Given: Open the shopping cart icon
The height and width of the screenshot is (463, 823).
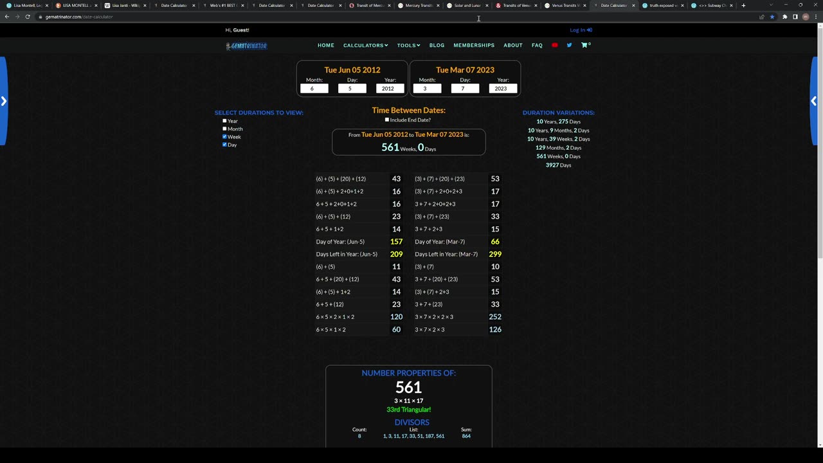Looking at the screenshot, I should tap(585, 45).
